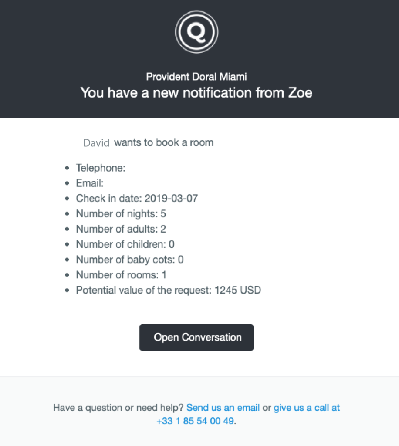This screenshot has width=399, height=446.
Task: Click the "give us a call at" link
Action: [307, 408]
